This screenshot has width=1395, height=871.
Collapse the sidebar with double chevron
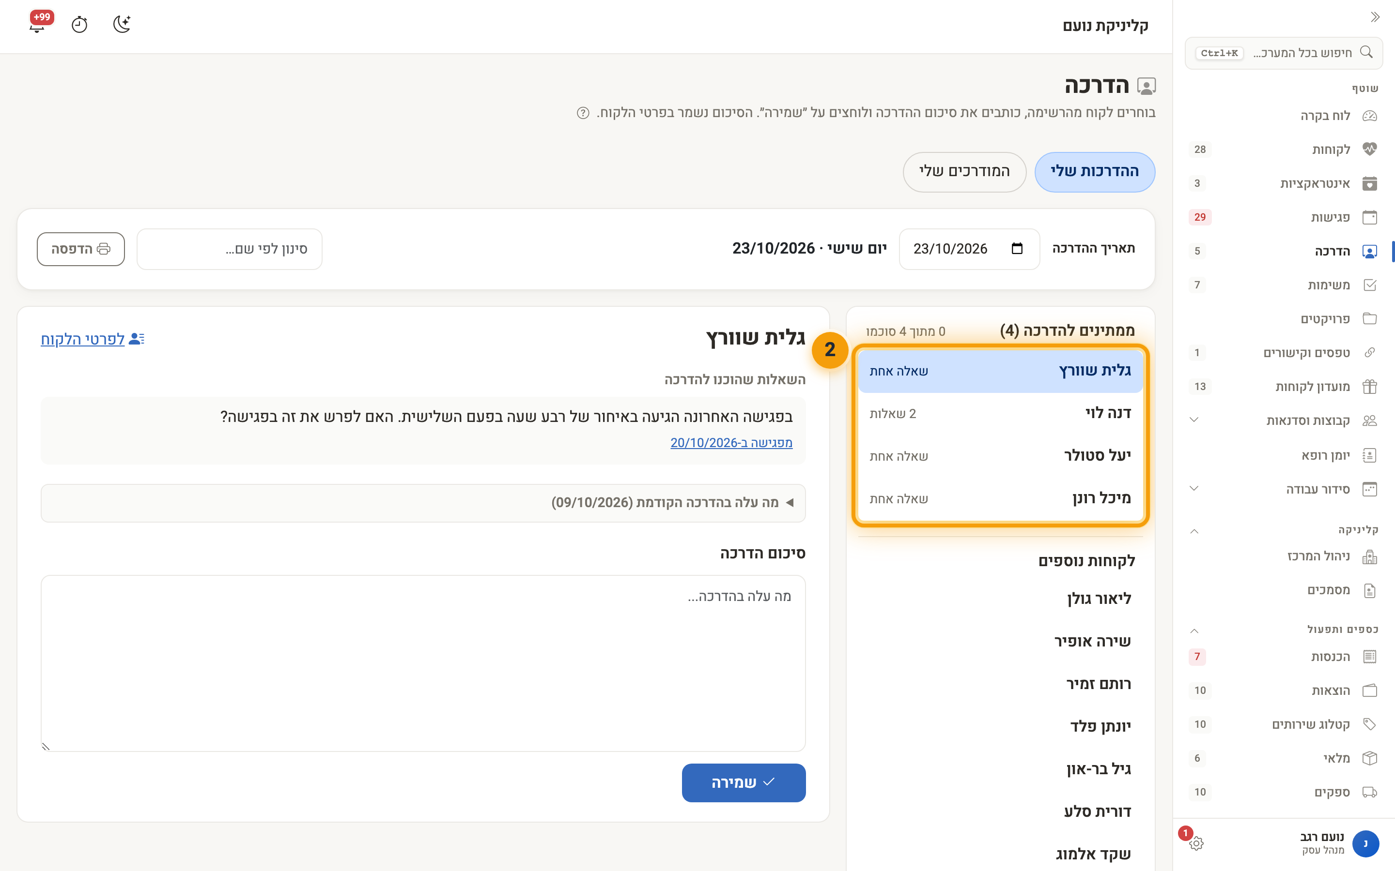[1375, 17]
